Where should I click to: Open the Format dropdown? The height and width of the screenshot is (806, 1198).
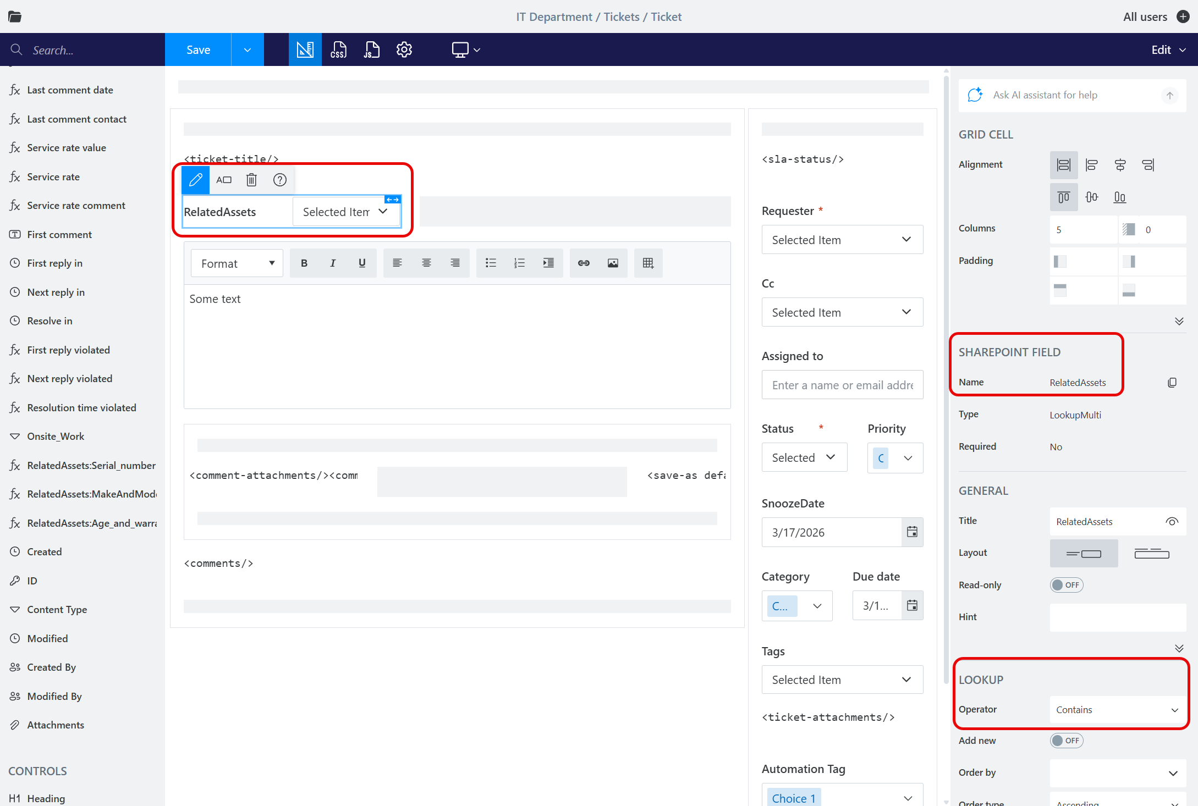237,263
